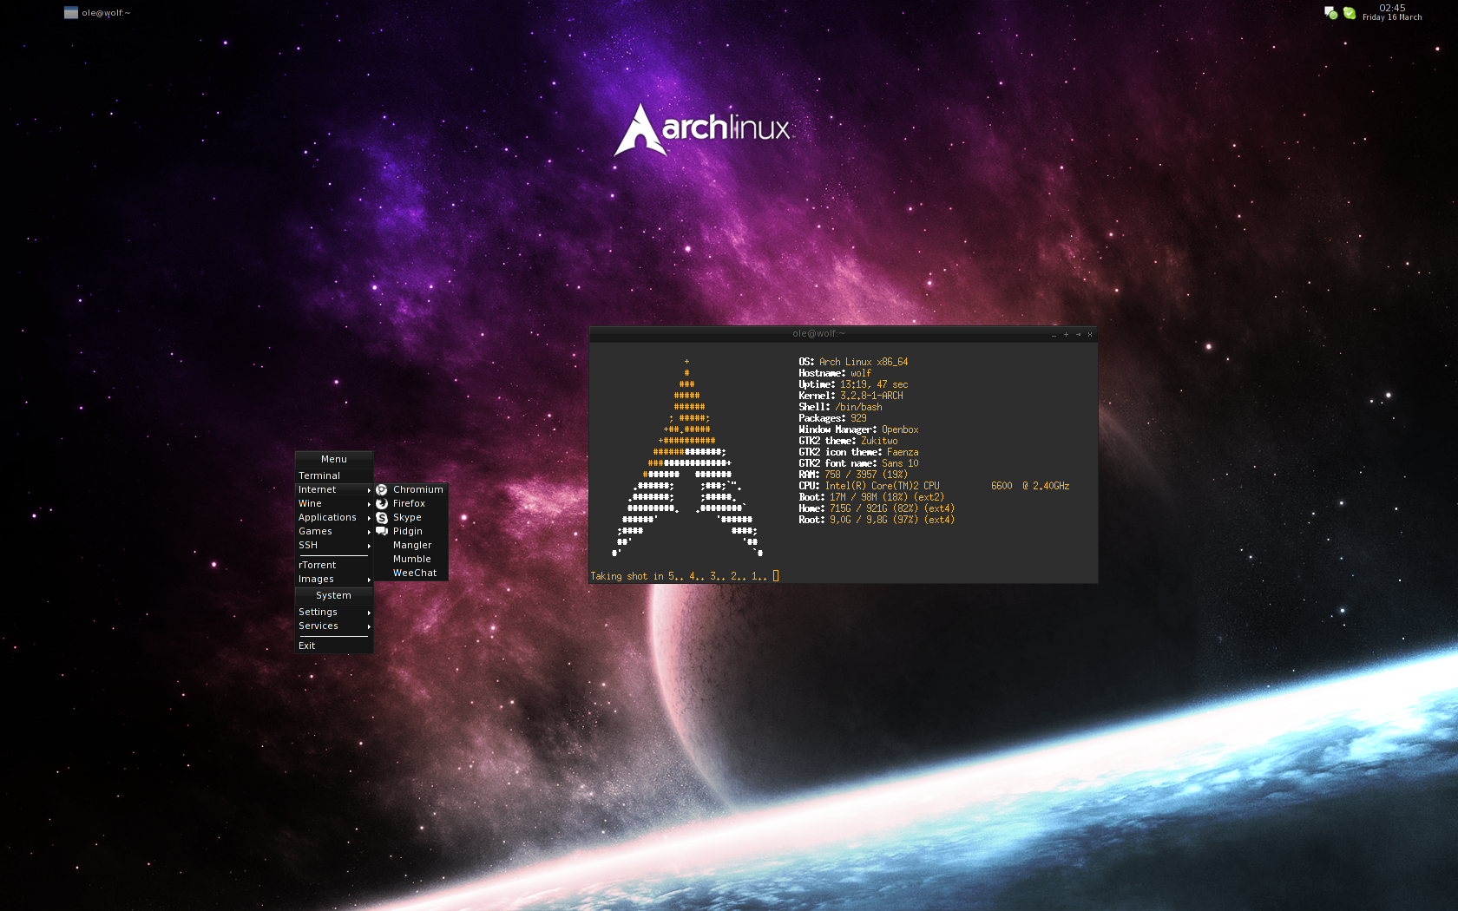Click the terminal icon in the top panel
The height and width of the screenshot is (911, 1458).
tap(71, 13)
